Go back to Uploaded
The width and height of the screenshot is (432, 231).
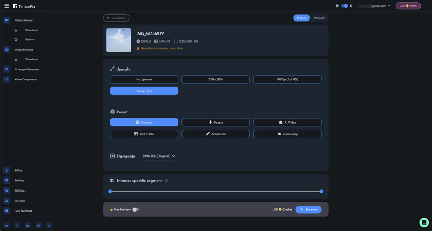point(116,18)
